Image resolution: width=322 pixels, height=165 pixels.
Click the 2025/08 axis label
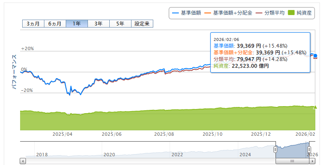(x=164, y=134)
